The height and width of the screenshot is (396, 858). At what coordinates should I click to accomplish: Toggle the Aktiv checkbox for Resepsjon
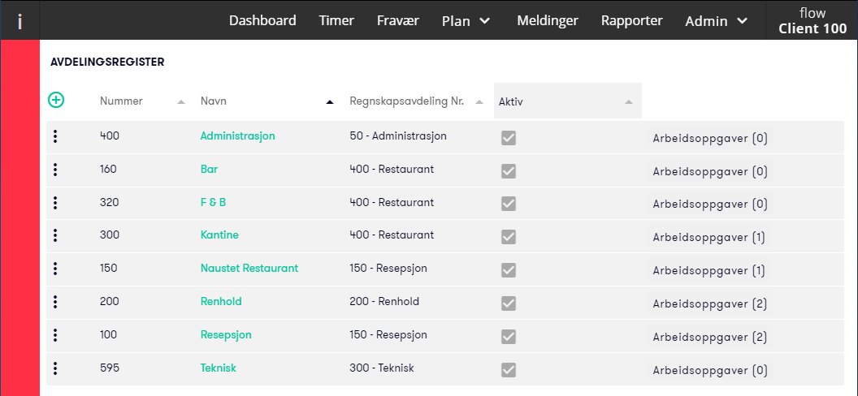pyautogui.click(x=509, y=337)
